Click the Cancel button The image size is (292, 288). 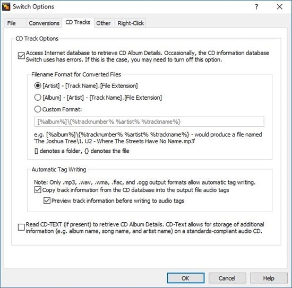coord(227,278)
